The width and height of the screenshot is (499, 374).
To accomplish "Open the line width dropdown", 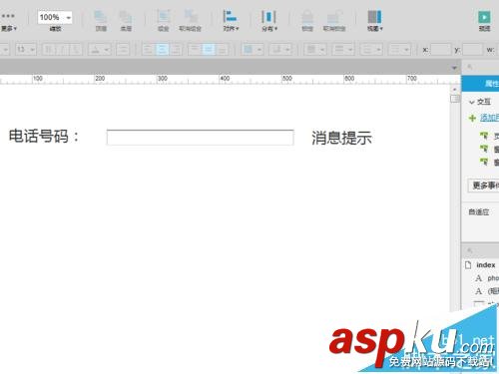I will pyautogui.click(x=343, y=50).
